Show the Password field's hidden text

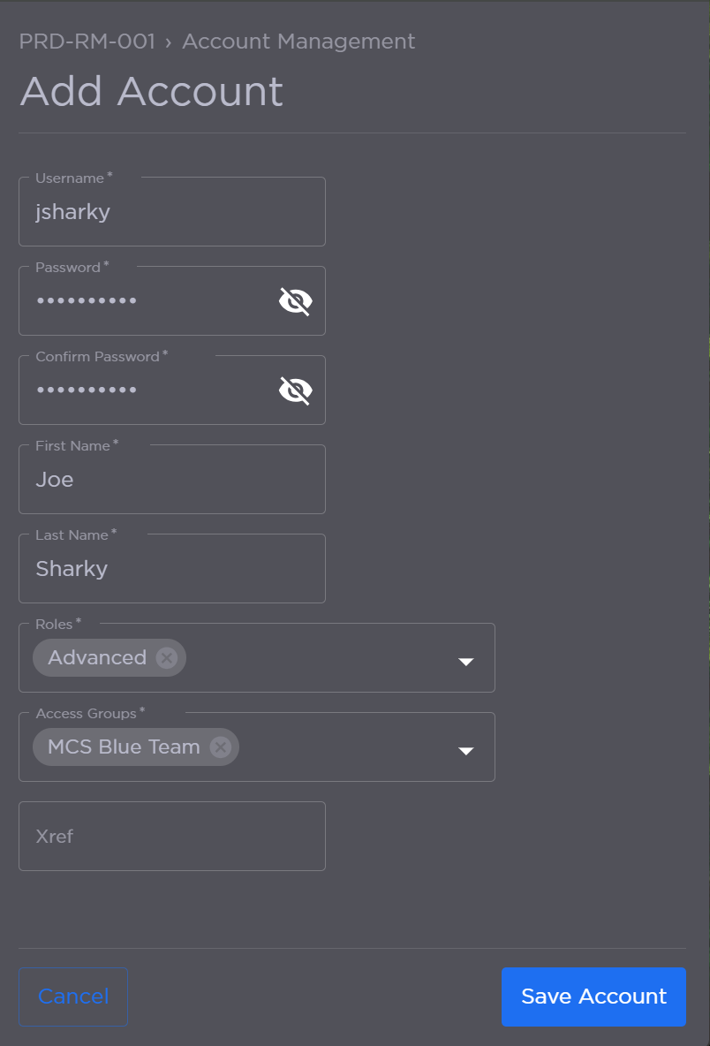pyautogui.click(x=295, y=301)
